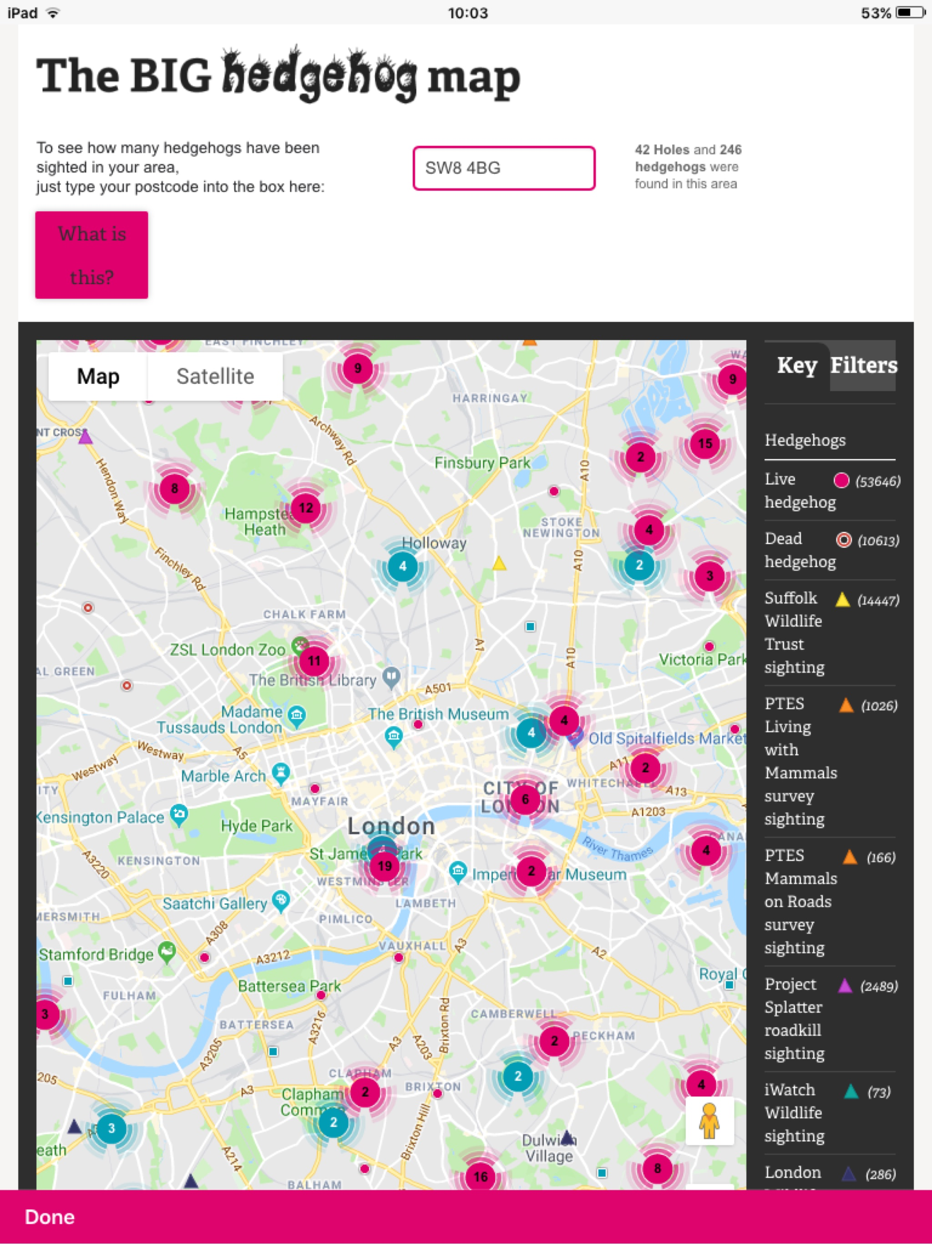Viewport: 932px width, 1244px height.
Task: Open the pink cluster marker numbered 16
Action: [481, 1177]
